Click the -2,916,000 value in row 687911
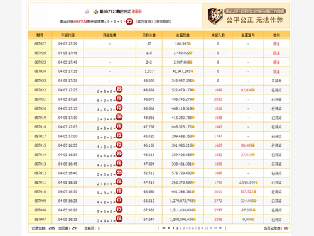The width and height of the screenshot is (314, 236). (246, 183)
